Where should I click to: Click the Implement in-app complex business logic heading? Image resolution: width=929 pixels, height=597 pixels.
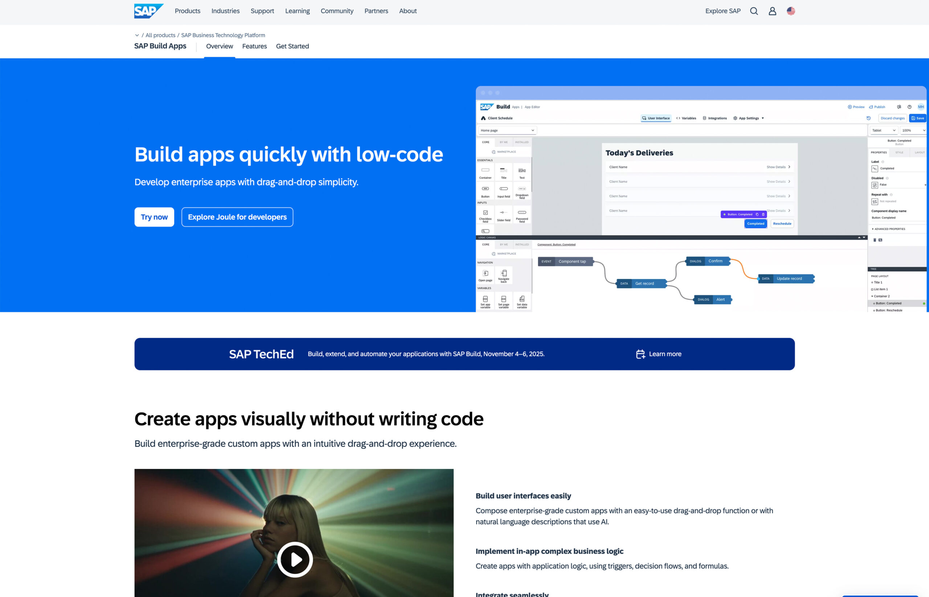click(549, 551)
